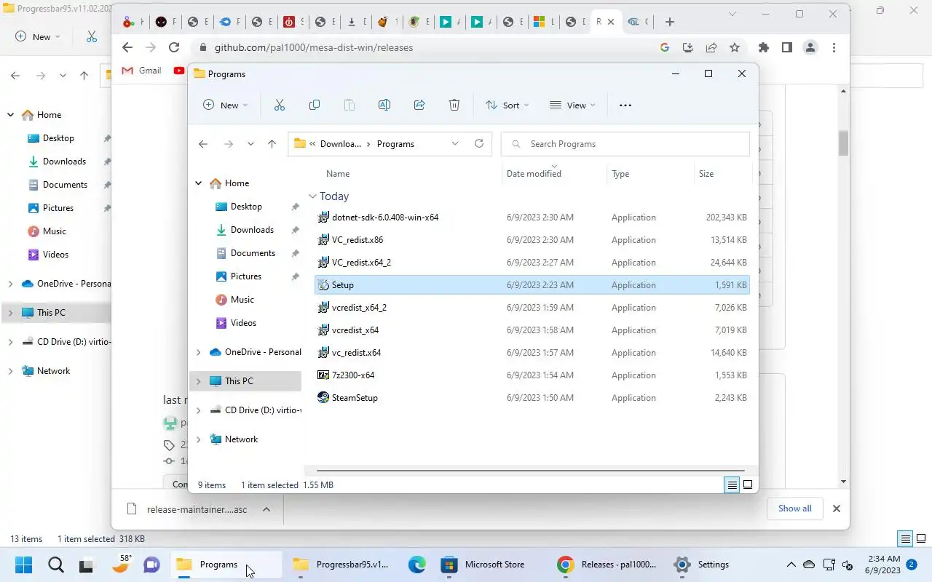Open options for release-maintainer download item
The image size is (932, 582).
(x=266, y=509)
